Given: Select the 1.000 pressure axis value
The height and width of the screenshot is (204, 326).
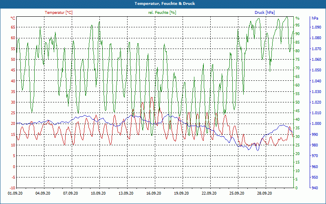Looking at the screenshot, I should 315,124.
